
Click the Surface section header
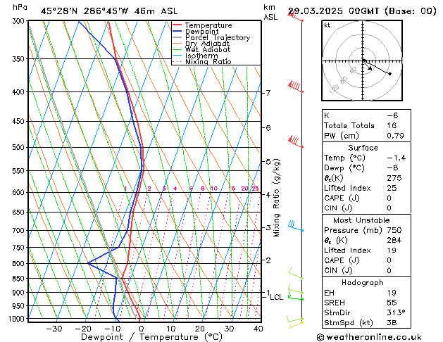[363, 148]
